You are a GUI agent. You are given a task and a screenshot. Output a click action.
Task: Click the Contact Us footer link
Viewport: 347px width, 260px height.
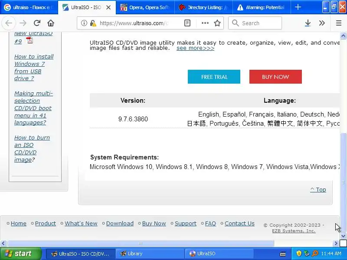(240, 223)
